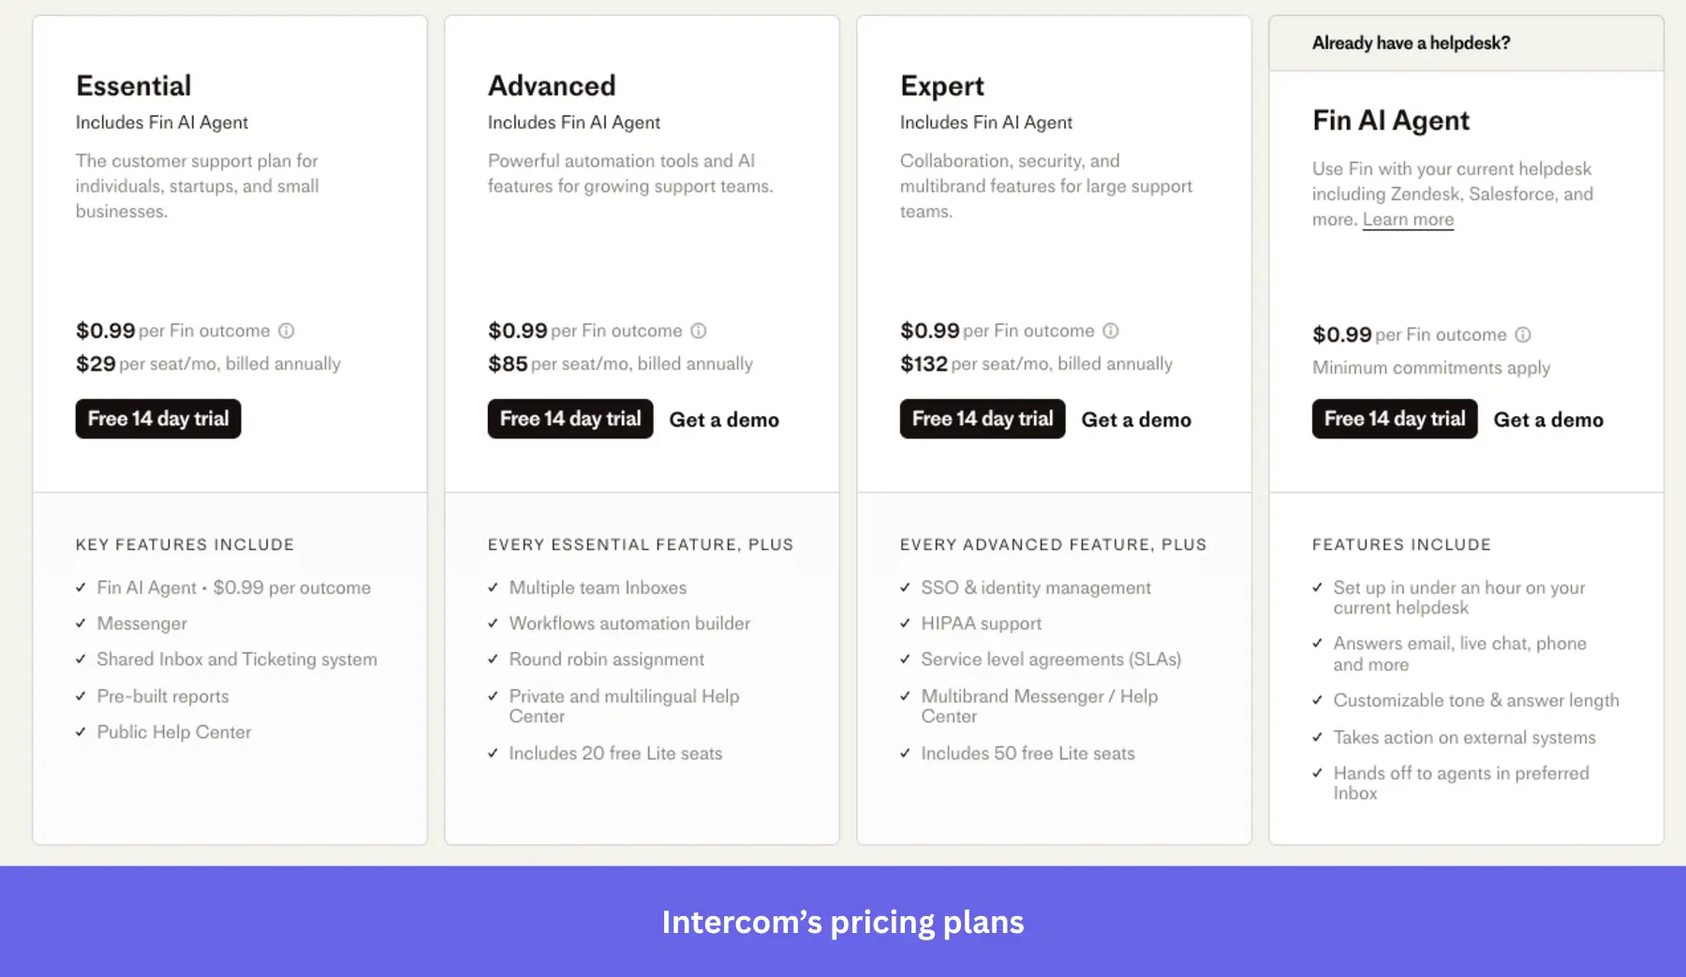Click the checkmark next to "HIPAA support"
Image resolution: width=1686 pixels, height=977 pixels.
pos(904,623)
